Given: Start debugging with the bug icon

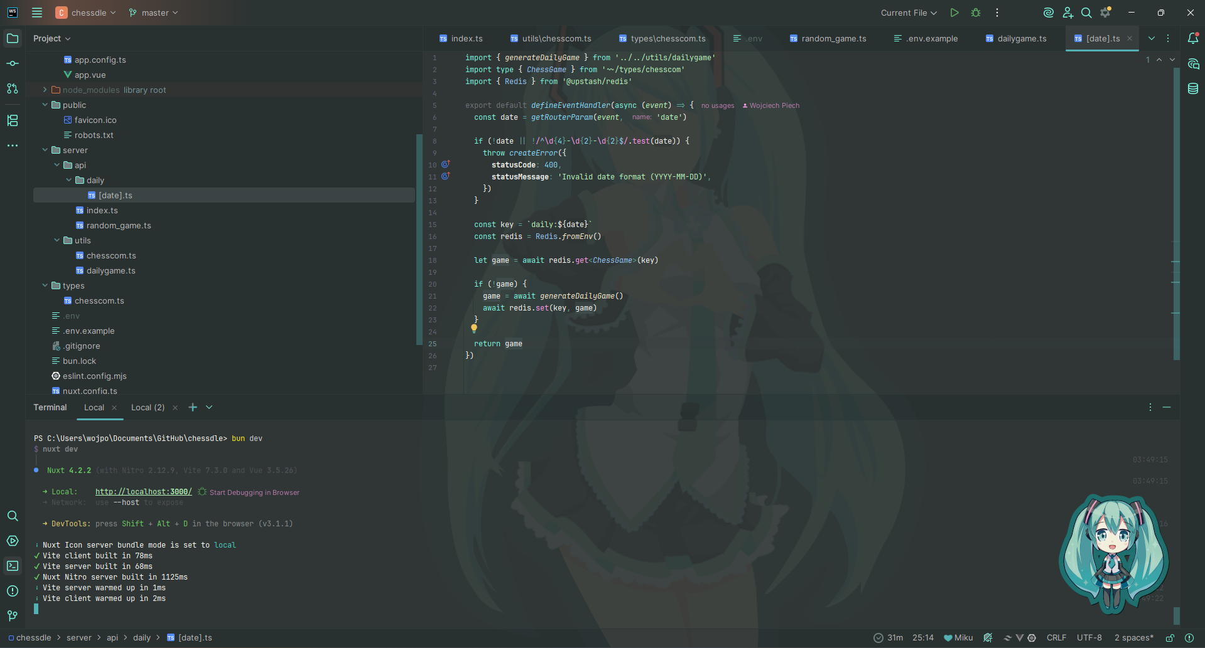Looking at the screenshot, I should [x=976, y=13].
